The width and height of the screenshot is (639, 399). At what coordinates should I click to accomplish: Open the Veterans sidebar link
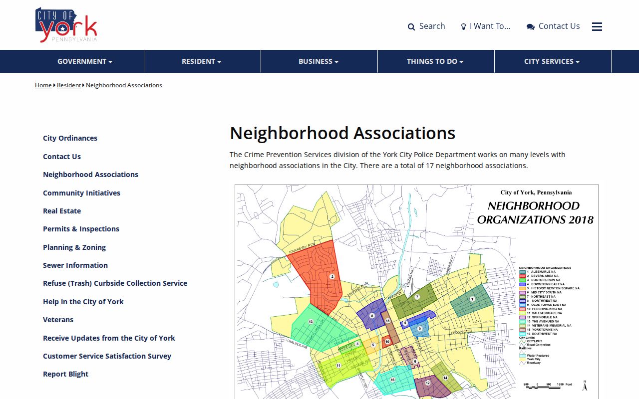(x=58, y=320)
